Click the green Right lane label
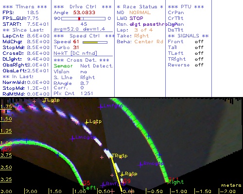243x194 pixels. [175, 182]
